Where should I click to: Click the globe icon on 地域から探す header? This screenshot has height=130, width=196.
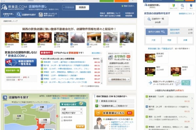coord(81,103)
